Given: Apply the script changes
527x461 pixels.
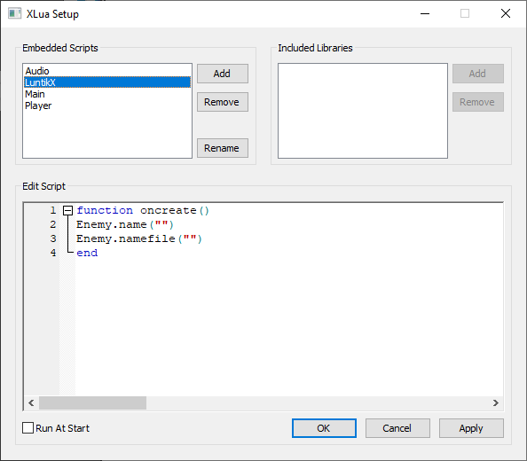Looking at the screenshot, I should (471, 428).
